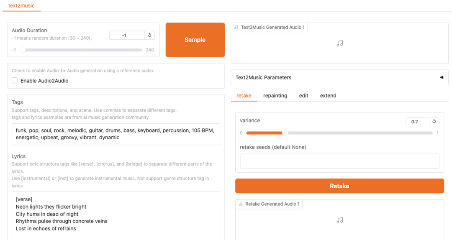Switch to the repainting tab
This screenshot has height=240, width=452.
(x=275, y=96)
